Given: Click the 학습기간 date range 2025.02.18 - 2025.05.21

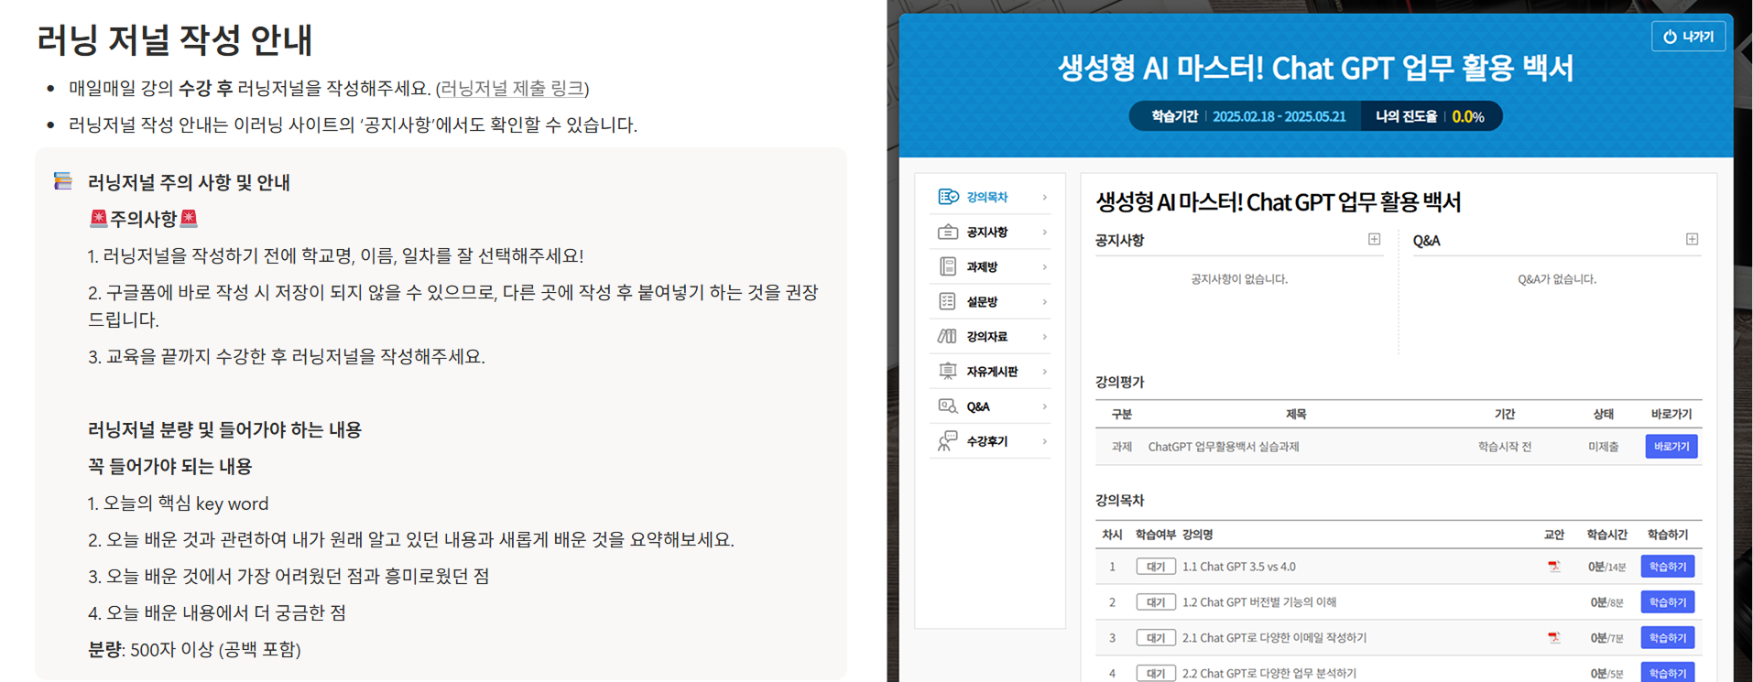Looking at the screenshot, I should tap(1279, 116).
